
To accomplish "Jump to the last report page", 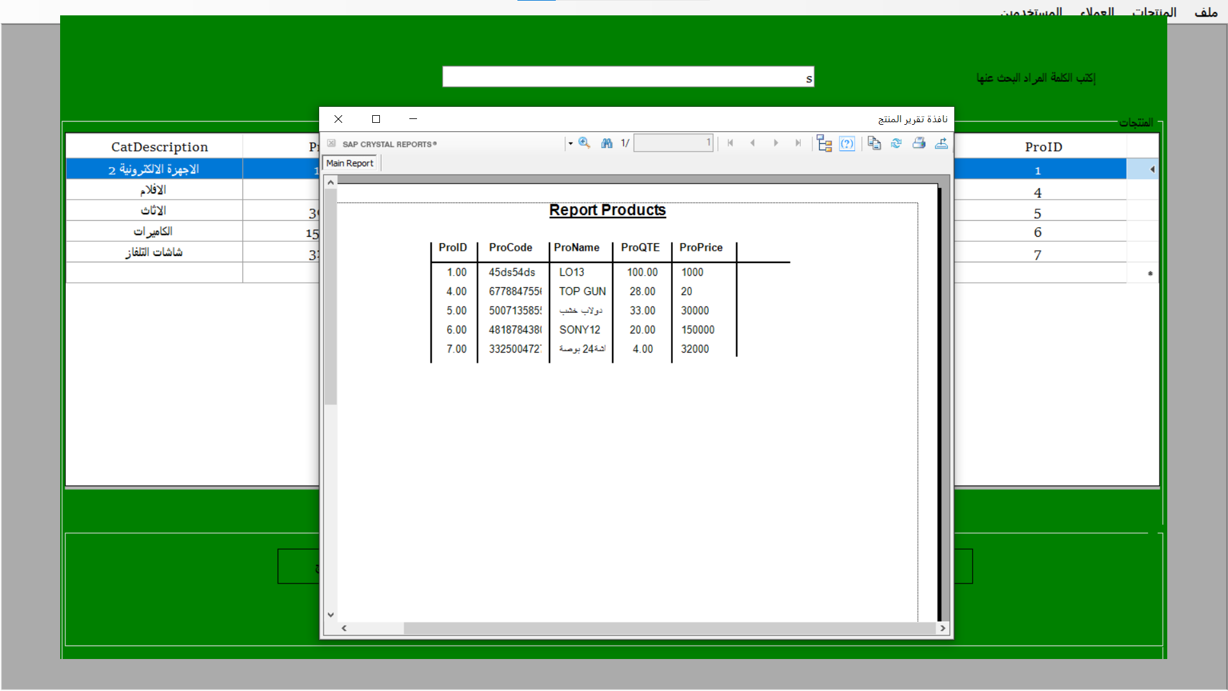I will (x=798, y=143).
